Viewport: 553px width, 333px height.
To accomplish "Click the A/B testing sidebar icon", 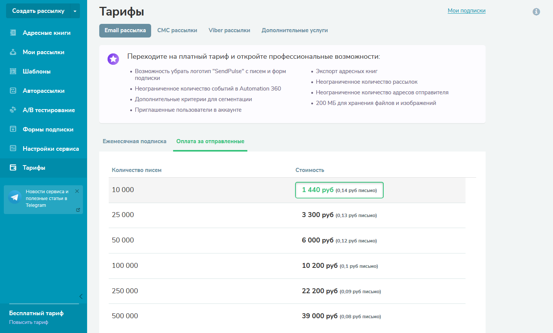I will [x=13, y=110].
